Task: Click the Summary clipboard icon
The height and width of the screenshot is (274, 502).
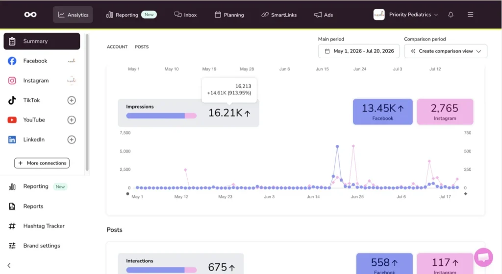Action: coord(12,41)
